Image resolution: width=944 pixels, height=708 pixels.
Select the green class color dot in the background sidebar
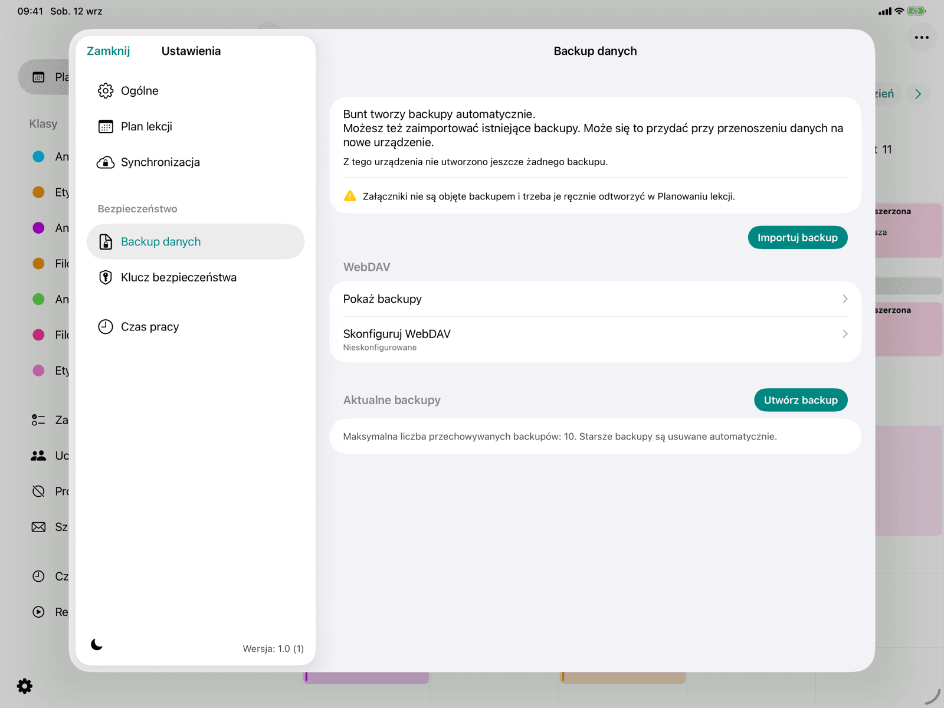coord(38,299)
